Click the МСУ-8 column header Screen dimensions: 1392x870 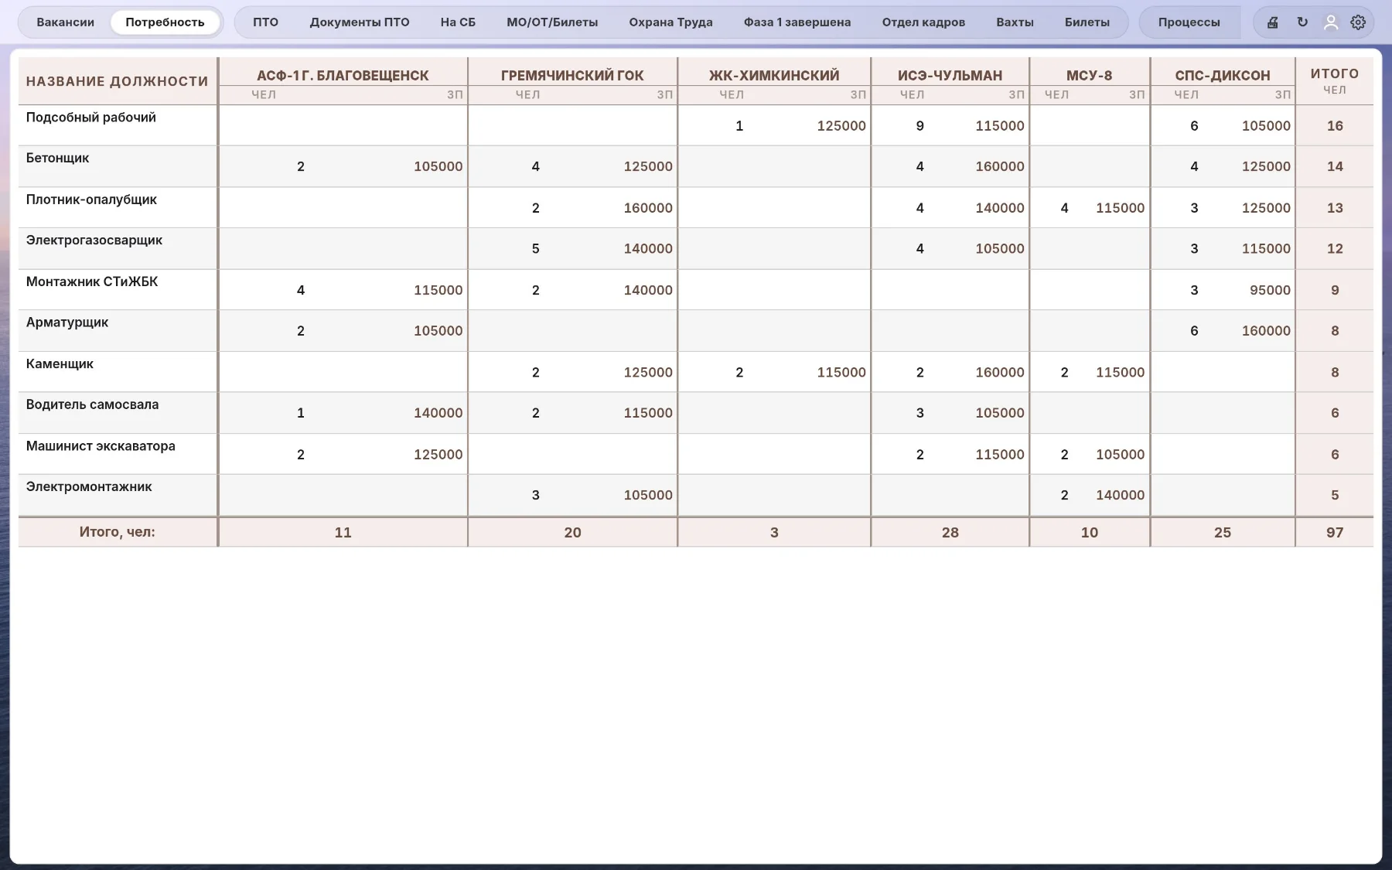pyautogui.click(x=1089, y=76)
